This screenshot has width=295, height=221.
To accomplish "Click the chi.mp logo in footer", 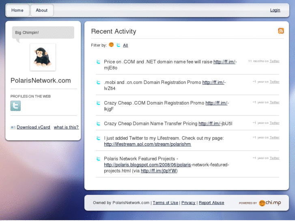I will click(x=270, y=203).
